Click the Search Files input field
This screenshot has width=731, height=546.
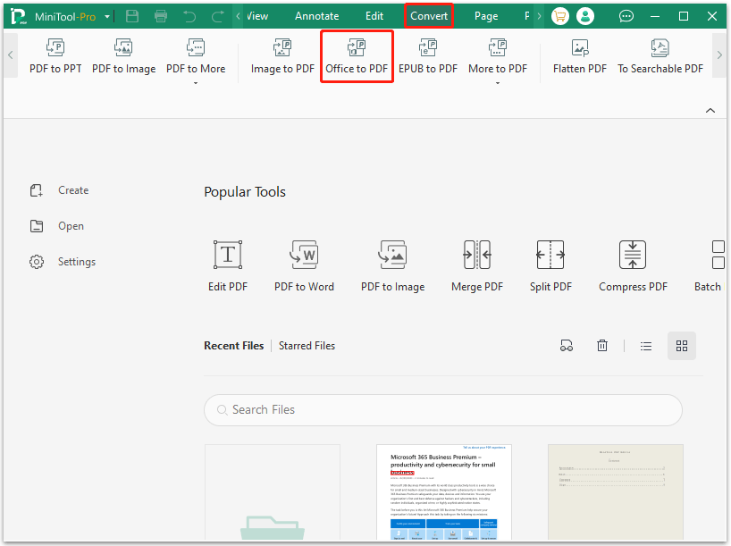[443, 410]
